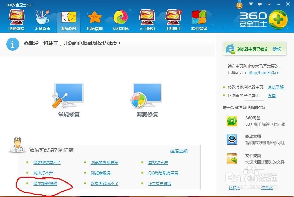Viewport: 294px width, 197px height.
Task: Open 网页打不开 problem link
Action: 43,173
